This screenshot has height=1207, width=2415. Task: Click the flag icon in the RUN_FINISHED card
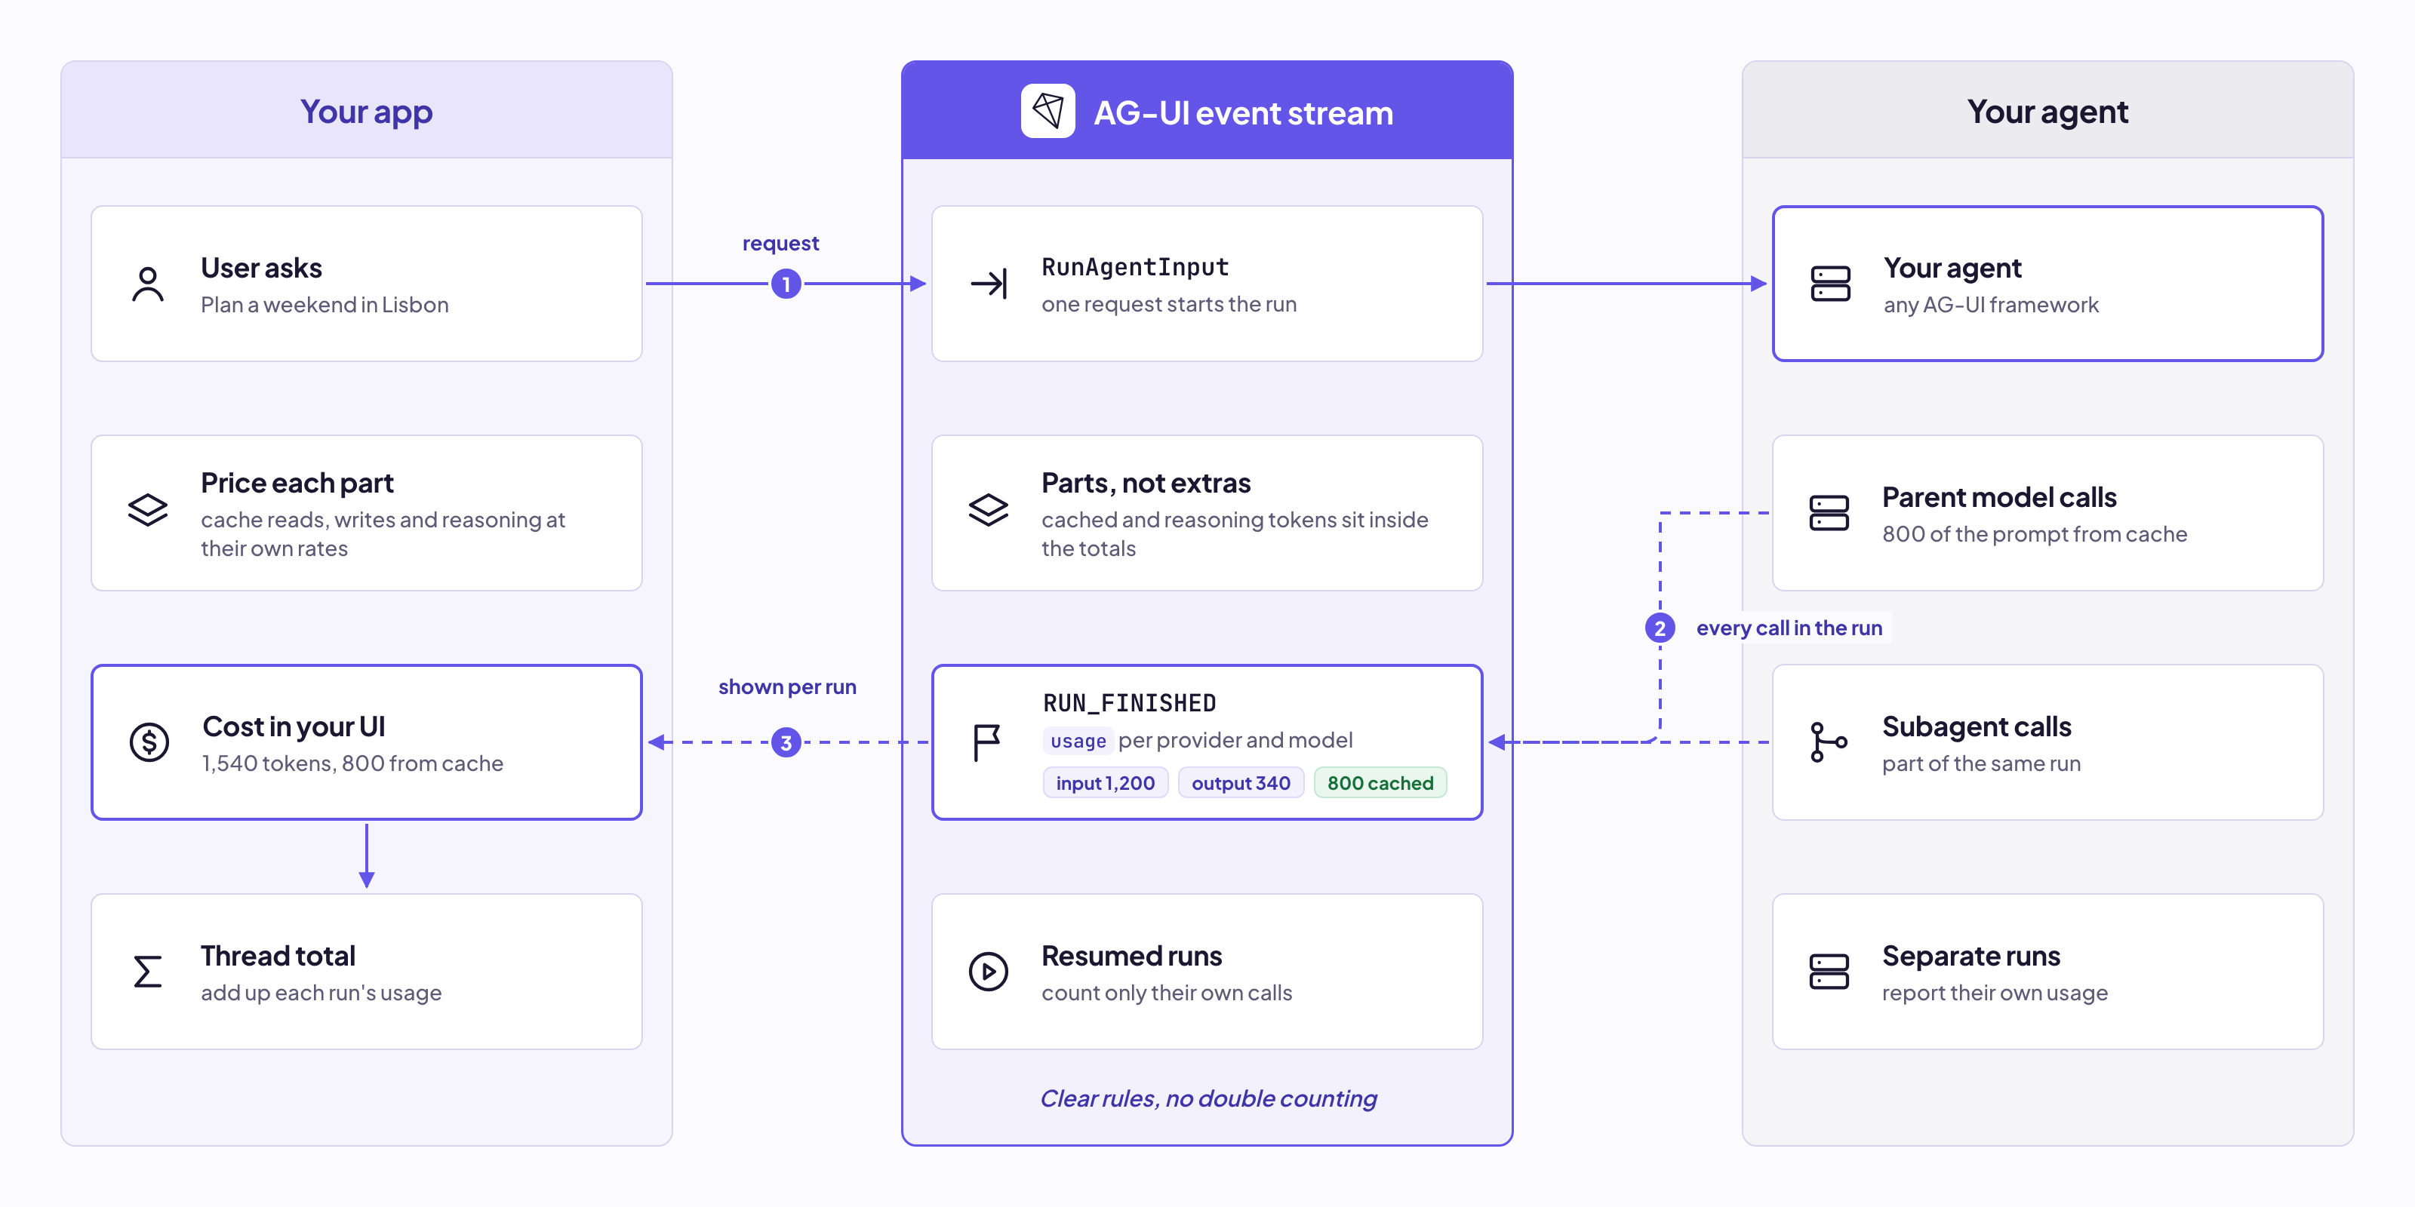[x=986, y=742]
